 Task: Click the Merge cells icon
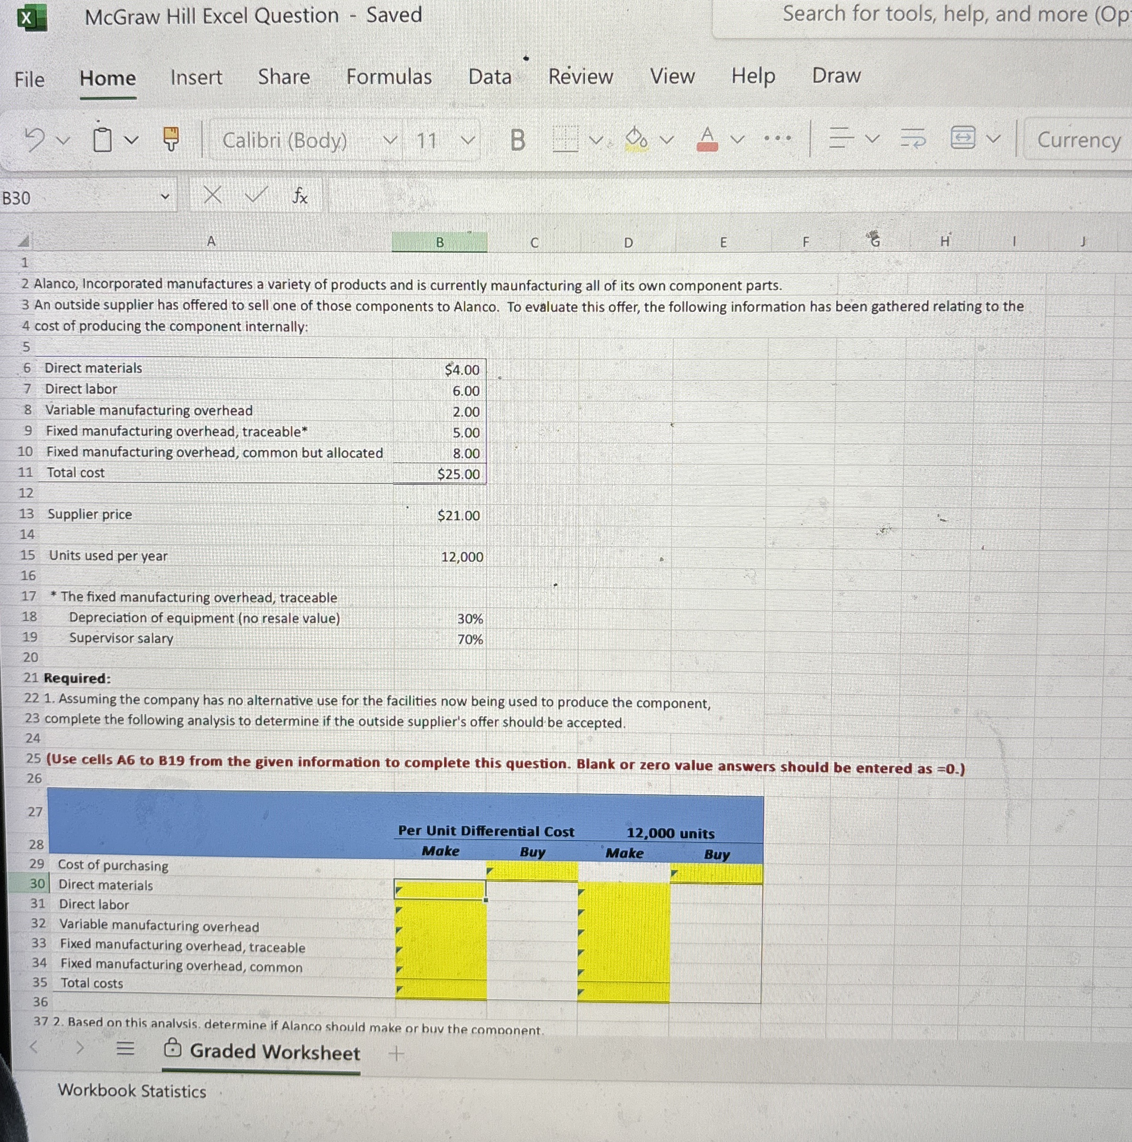tap(962, 137)
